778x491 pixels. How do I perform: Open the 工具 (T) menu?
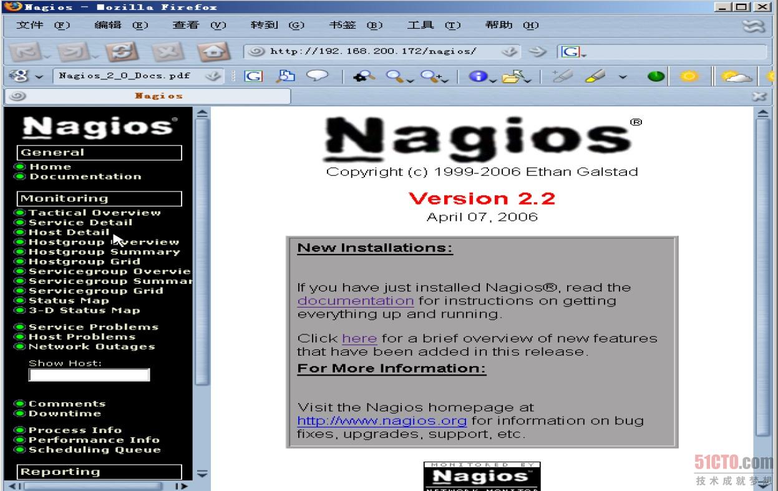(434, 26)
